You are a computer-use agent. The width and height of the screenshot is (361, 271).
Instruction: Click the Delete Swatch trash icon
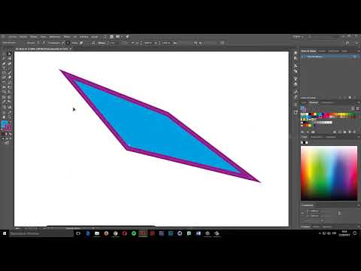[355, 132]
